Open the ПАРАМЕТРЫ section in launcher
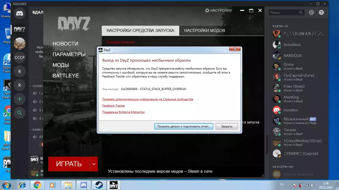Screen dimensions: 339x190 [x=69, y=54]
